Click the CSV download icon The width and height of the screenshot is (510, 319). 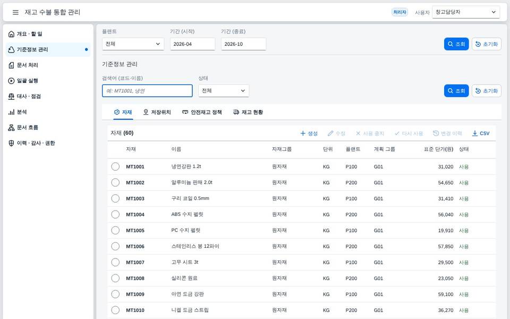475,133
